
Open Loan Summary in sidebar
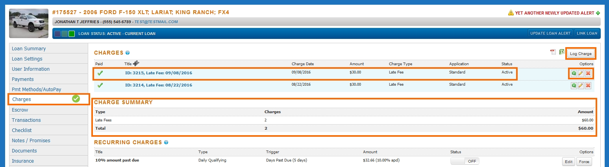point(48,49)
